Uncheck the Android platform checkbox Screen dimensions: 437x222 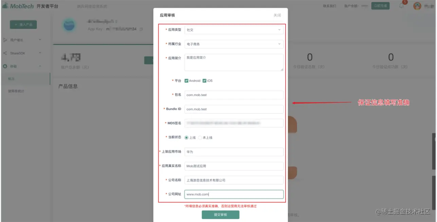pos(186,81)
